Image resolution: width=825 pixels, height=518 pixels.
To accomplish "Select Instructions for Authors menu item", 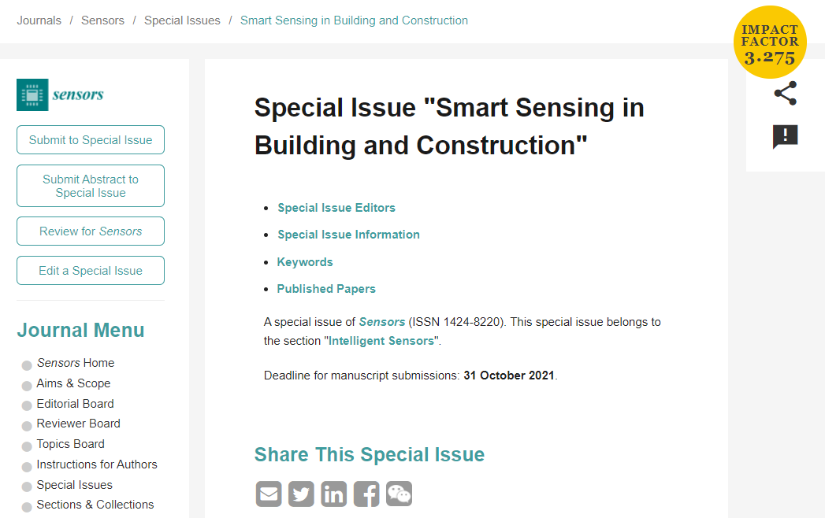I will [x=97, y=464].
